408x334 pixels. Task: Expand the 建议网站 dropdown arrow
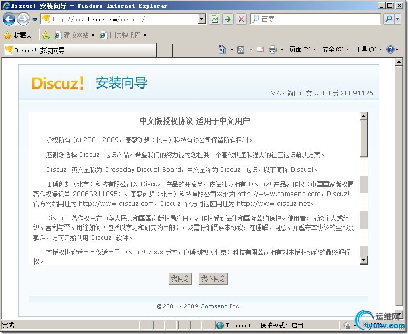pyautogui.click(x=93, y=35)
